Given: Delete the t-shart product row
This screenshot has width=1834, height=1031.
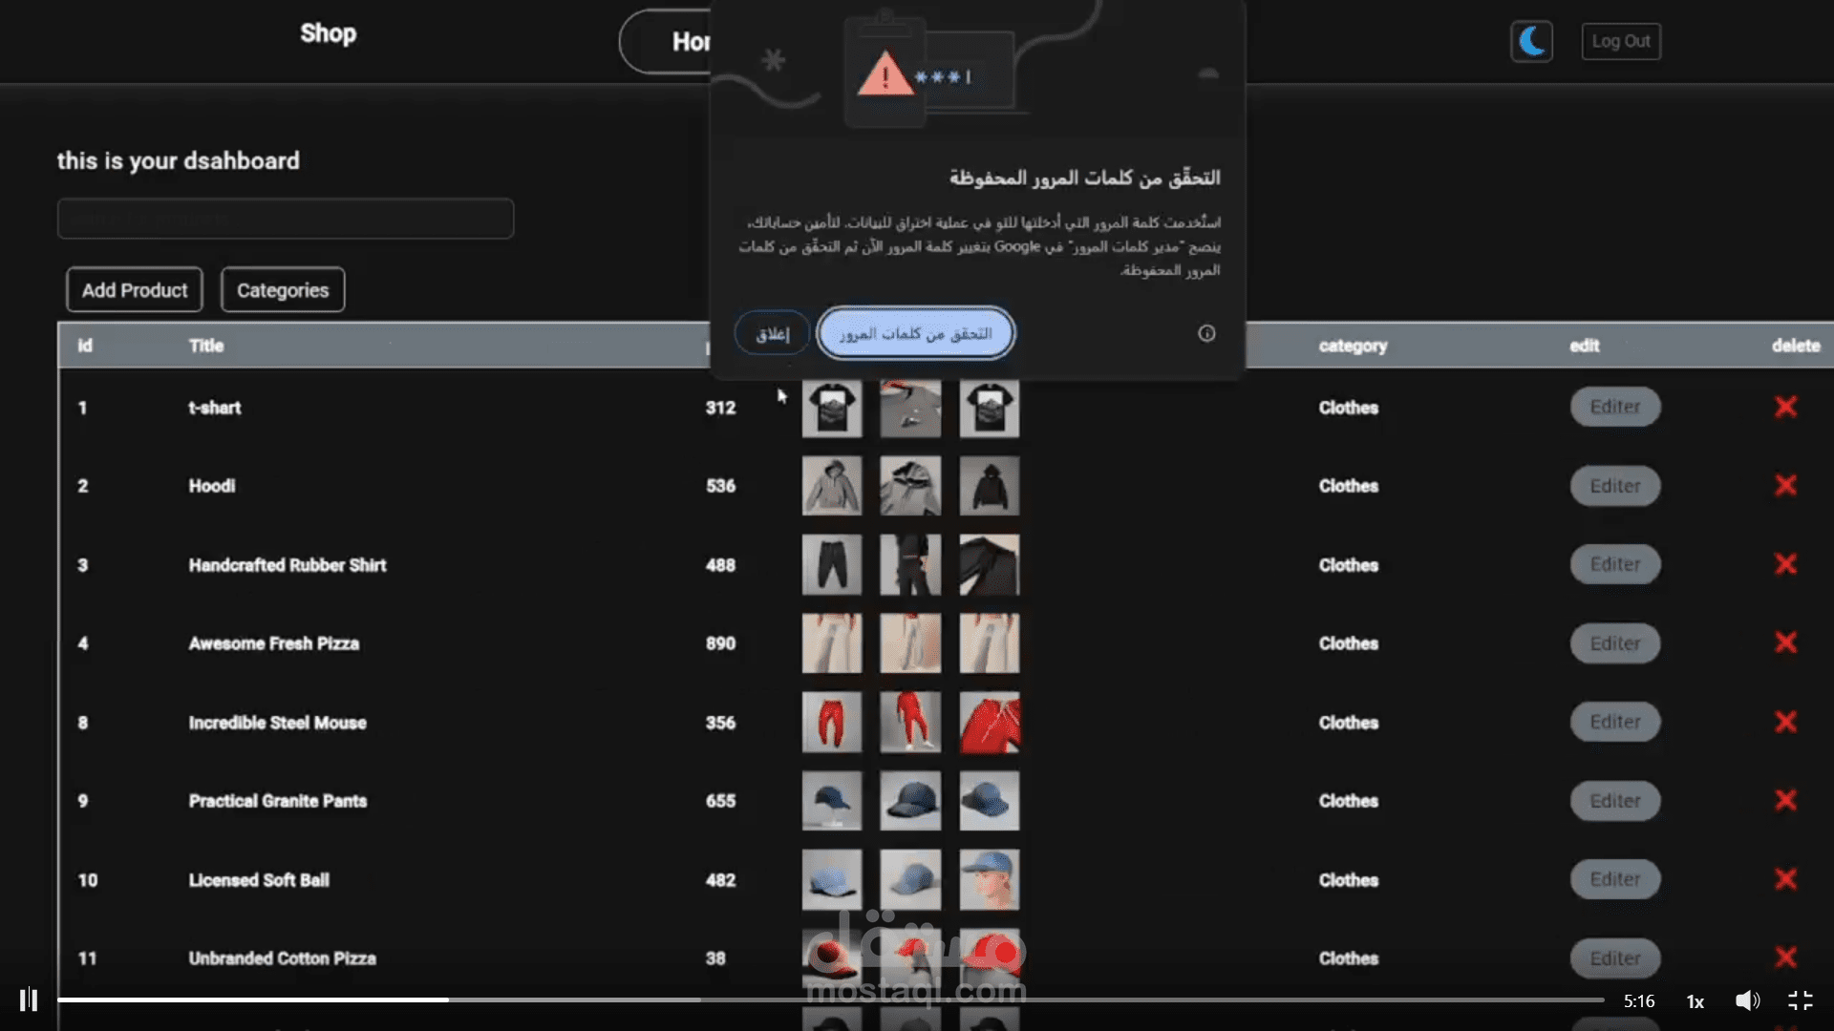Looking at the screenshot, I should tap(1785, 408).
